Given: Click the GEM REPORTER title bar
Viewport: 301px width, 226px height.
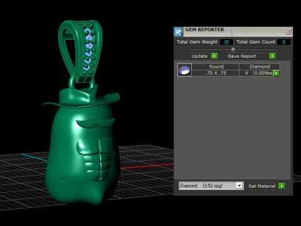Looking at the screenshot, I should pyautogui.click(x=233, y=31).
